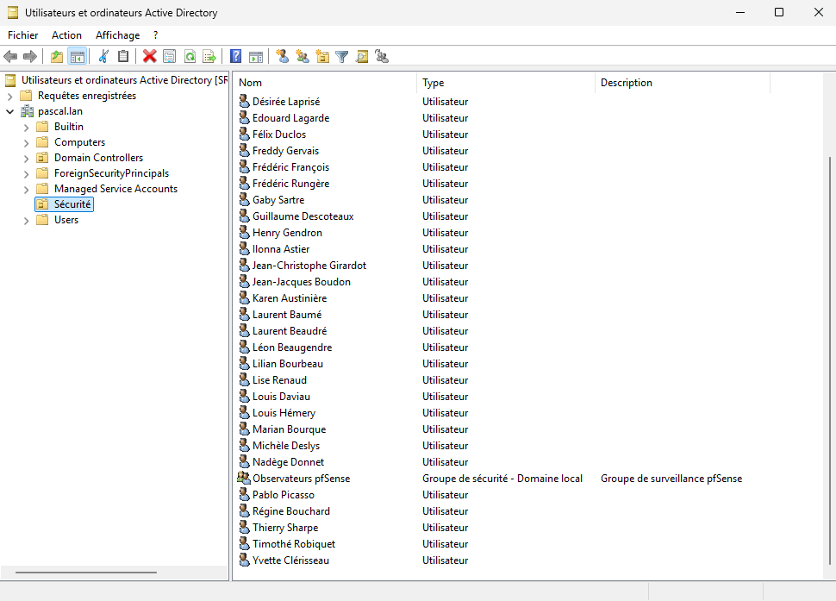Click the OU folder icon beside Domain Controllers

click(x=42, y=157)
